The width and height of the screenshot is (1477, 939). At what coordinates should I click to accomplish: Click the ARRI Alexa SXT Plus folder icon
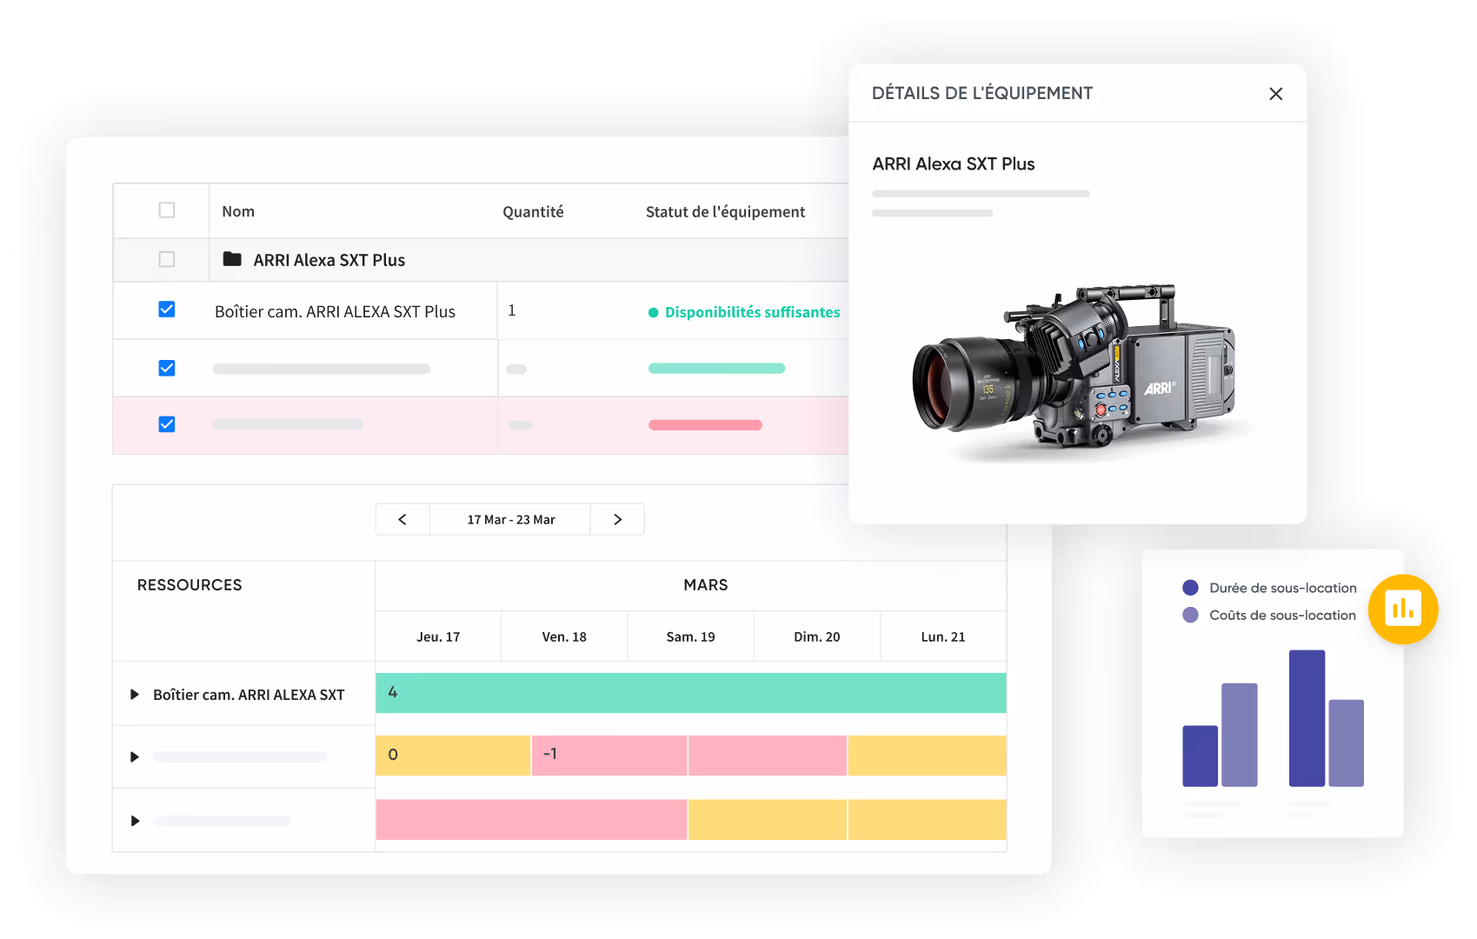232,259
